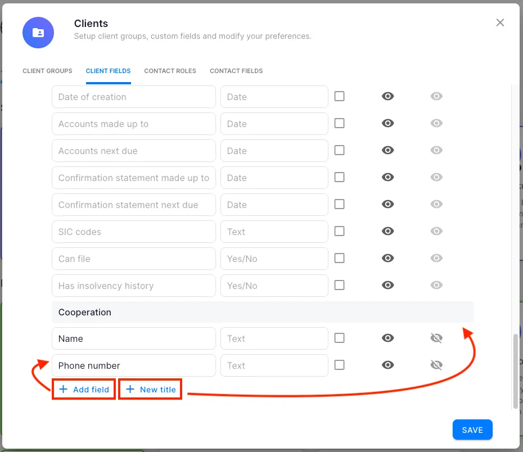Check the Confirmation statement next due checkbox
The image size is (523, 452).
339,205
